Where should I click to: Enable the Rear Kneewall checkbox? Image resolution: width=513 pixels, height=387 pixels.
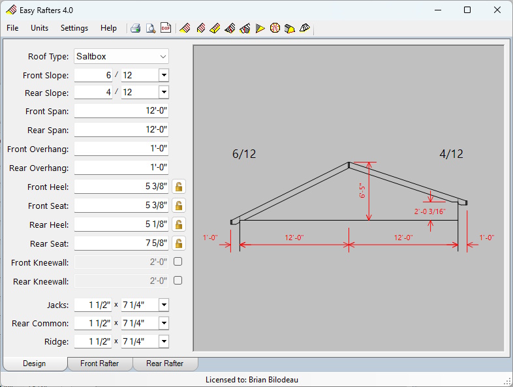click(x=178, y=281)
